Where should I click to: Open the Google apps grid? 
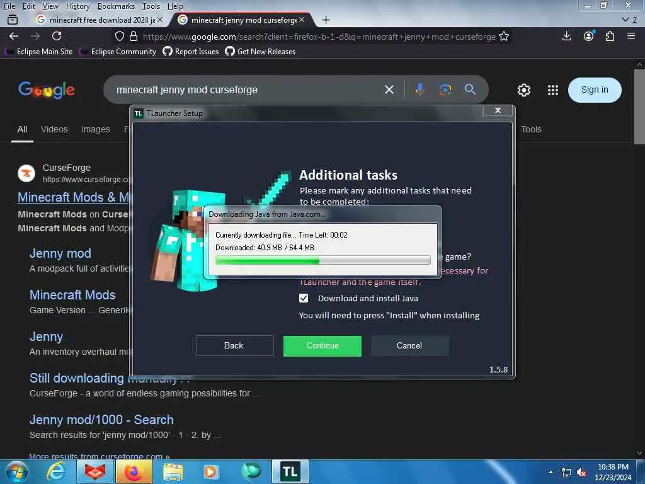(x=553, y=89)
